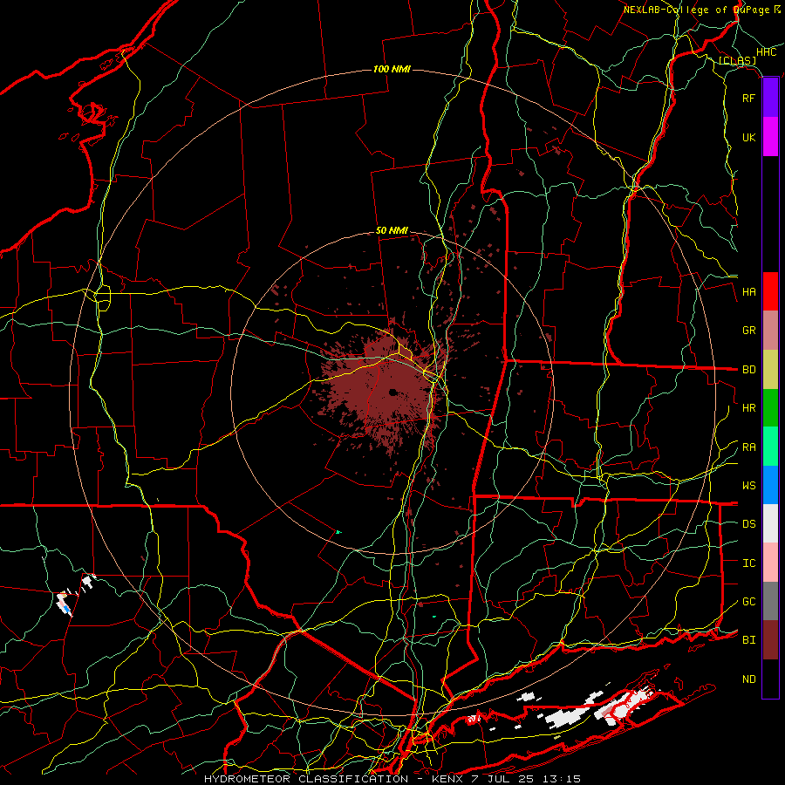The height and width of the screenshot is (785, 785).
Task: Click the Hydrometeor Classification KENX title text
Action: [x=392, y=779]
